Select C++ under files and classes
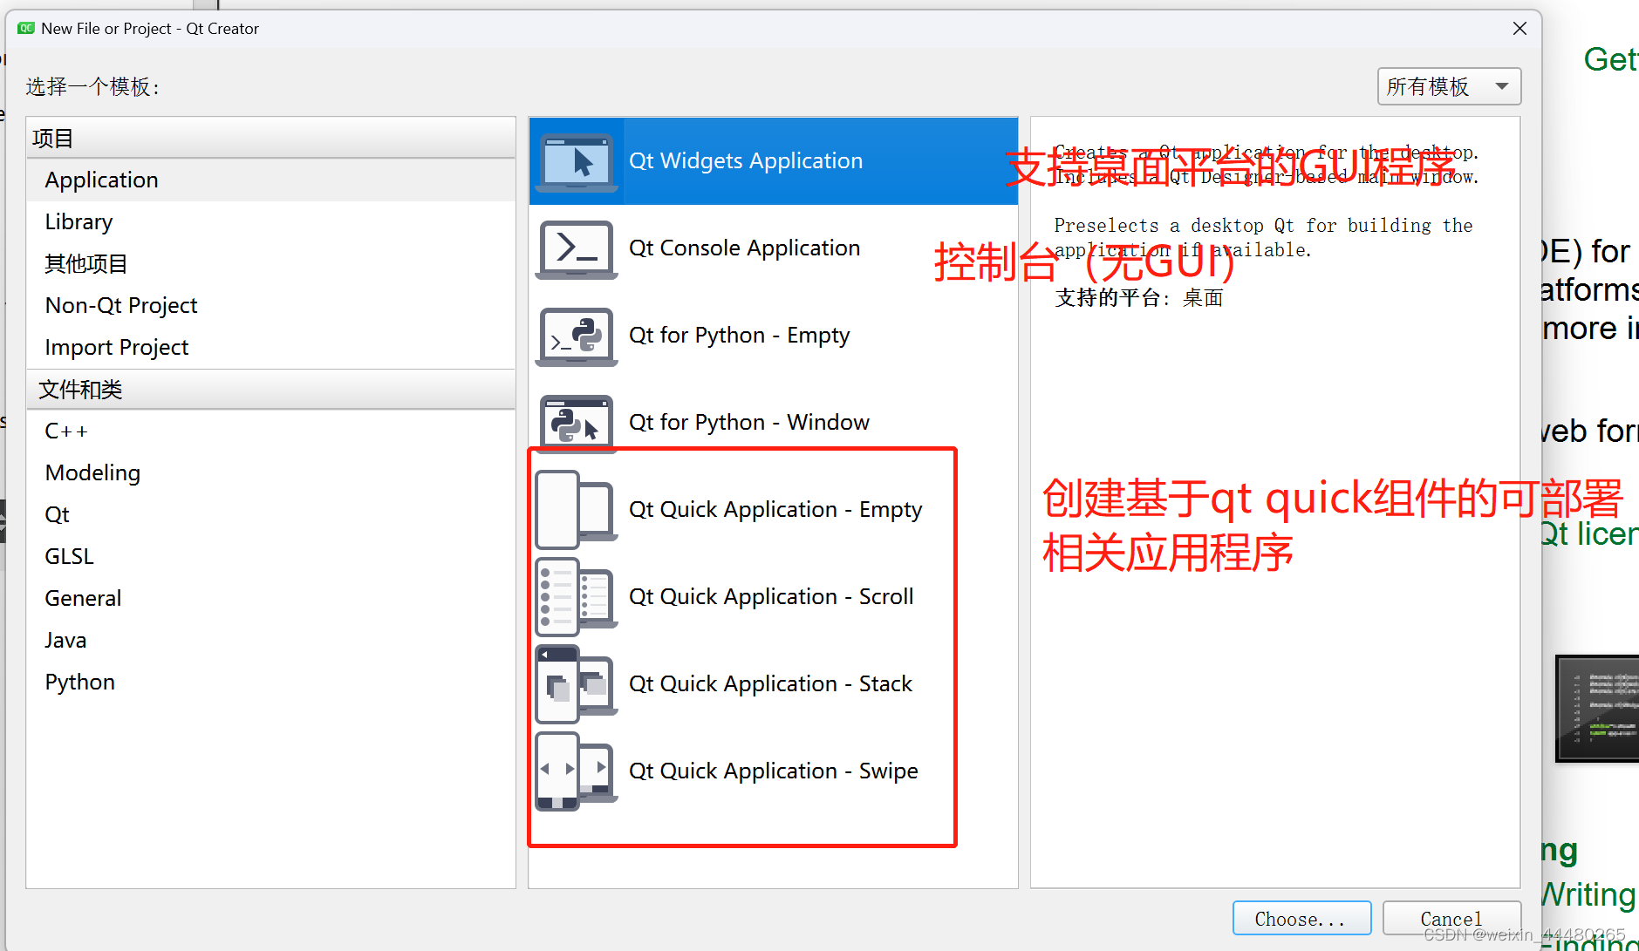Image resolution: width=1639 pixels, height=951 pixels. click(271, 431)
